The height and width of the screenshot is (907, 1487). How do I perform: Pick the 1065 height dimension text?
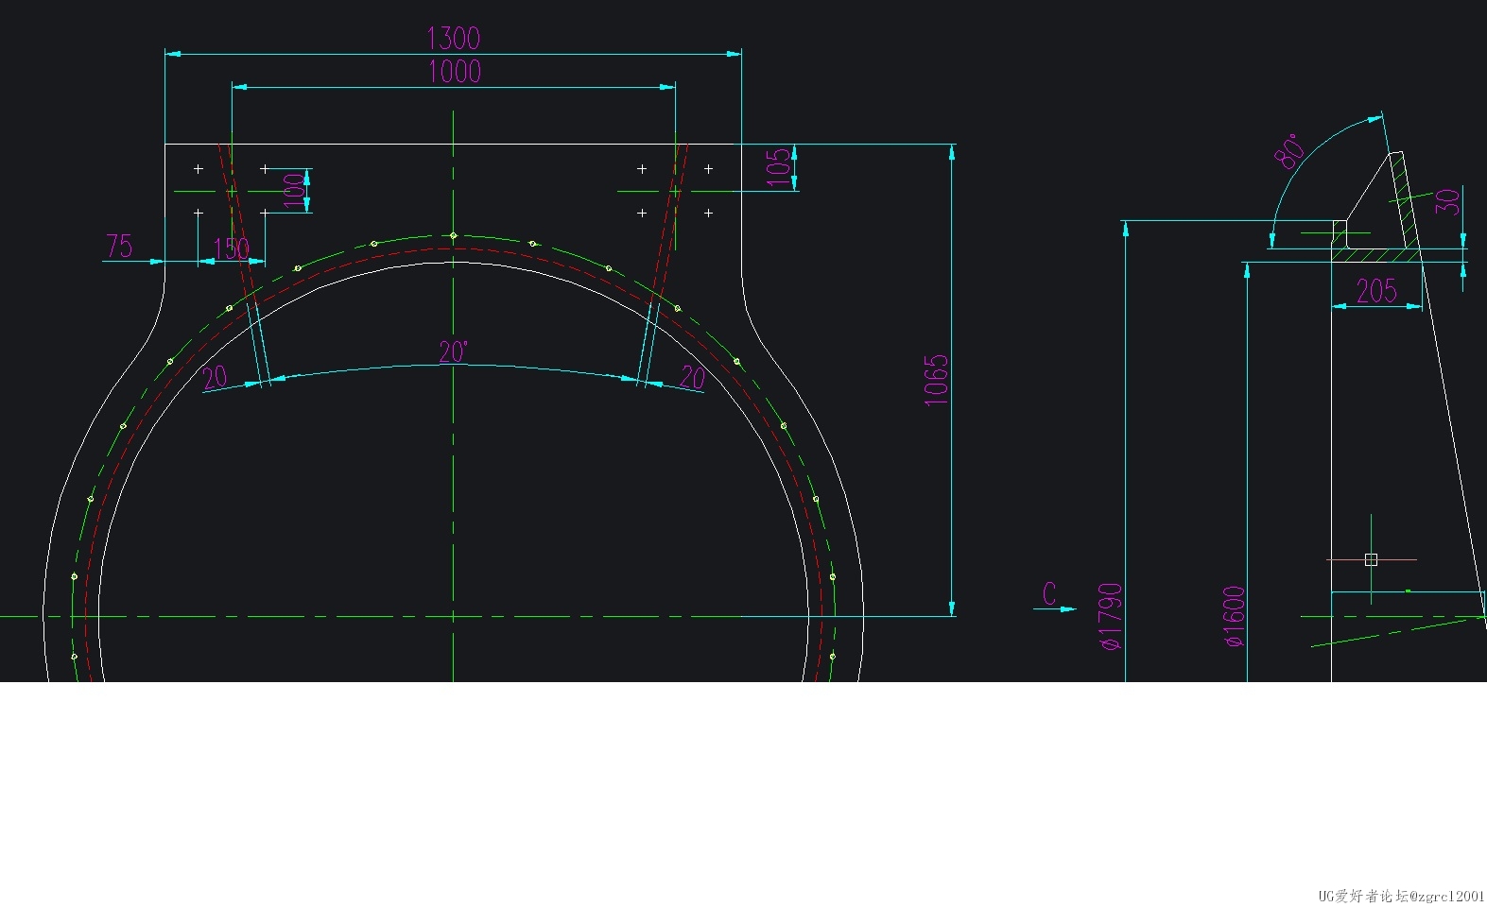pyautogui.click(x=936, y=381)
